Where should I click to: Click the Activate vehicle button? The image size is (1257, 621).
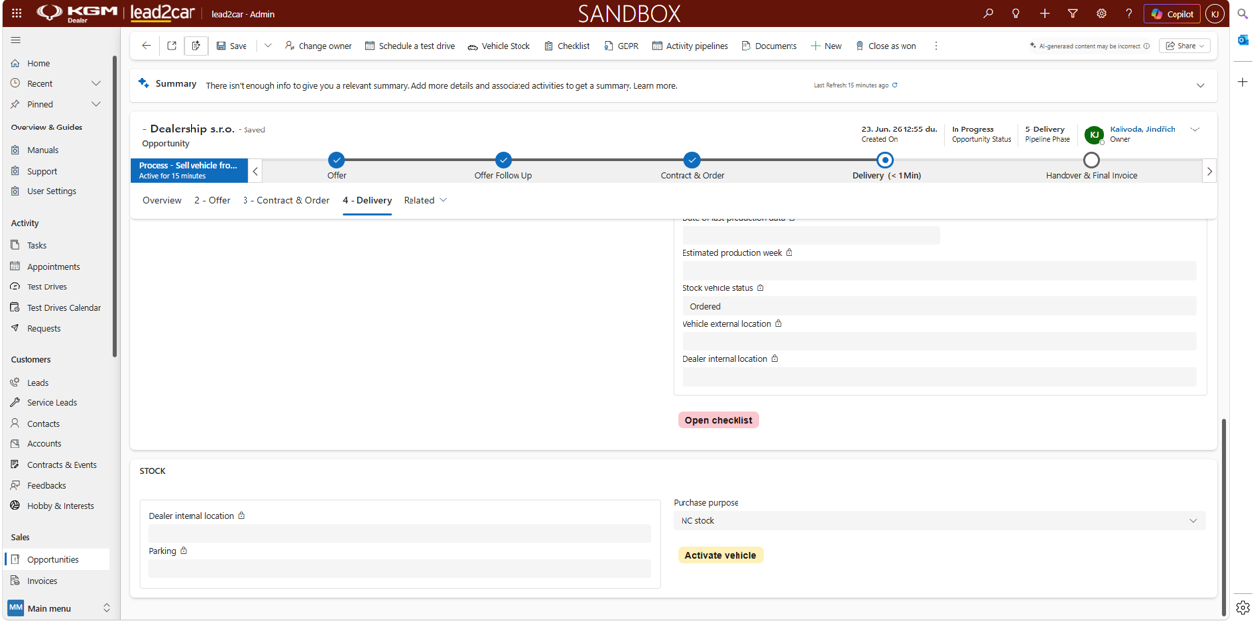pyautogui.click(x=721, y=555)
